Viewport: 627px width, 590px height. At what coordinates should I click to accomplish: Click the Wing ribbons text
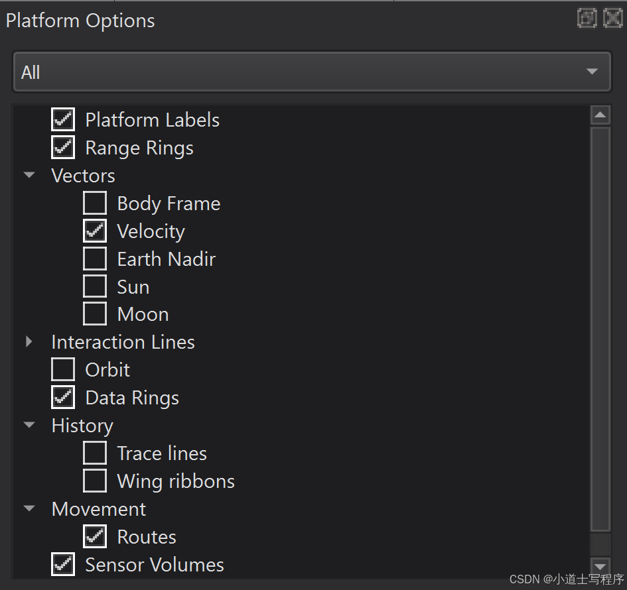coord(176,482)
